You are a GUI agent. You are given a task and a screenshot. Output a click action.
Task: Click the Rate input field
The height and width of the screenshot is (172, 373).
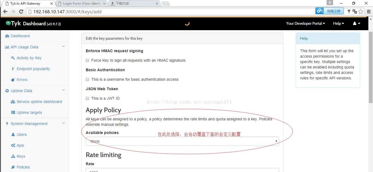coord(182,171)
